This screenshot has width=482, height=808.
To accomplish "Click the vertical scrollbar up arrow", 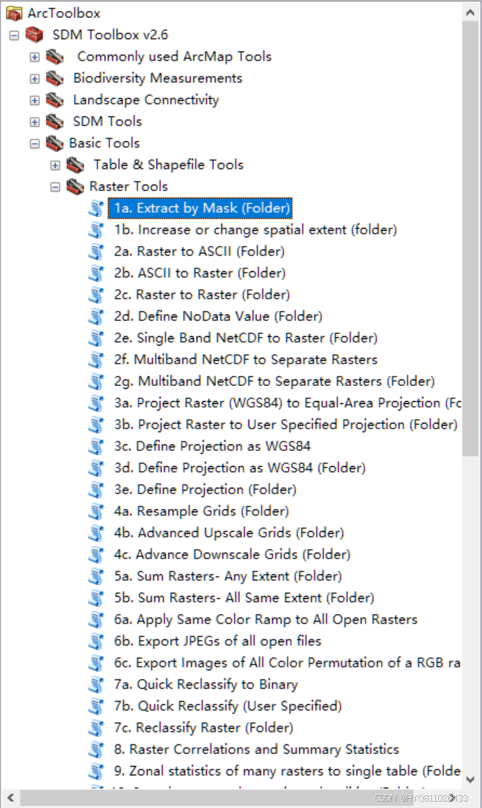I will (x=470, y=12).
